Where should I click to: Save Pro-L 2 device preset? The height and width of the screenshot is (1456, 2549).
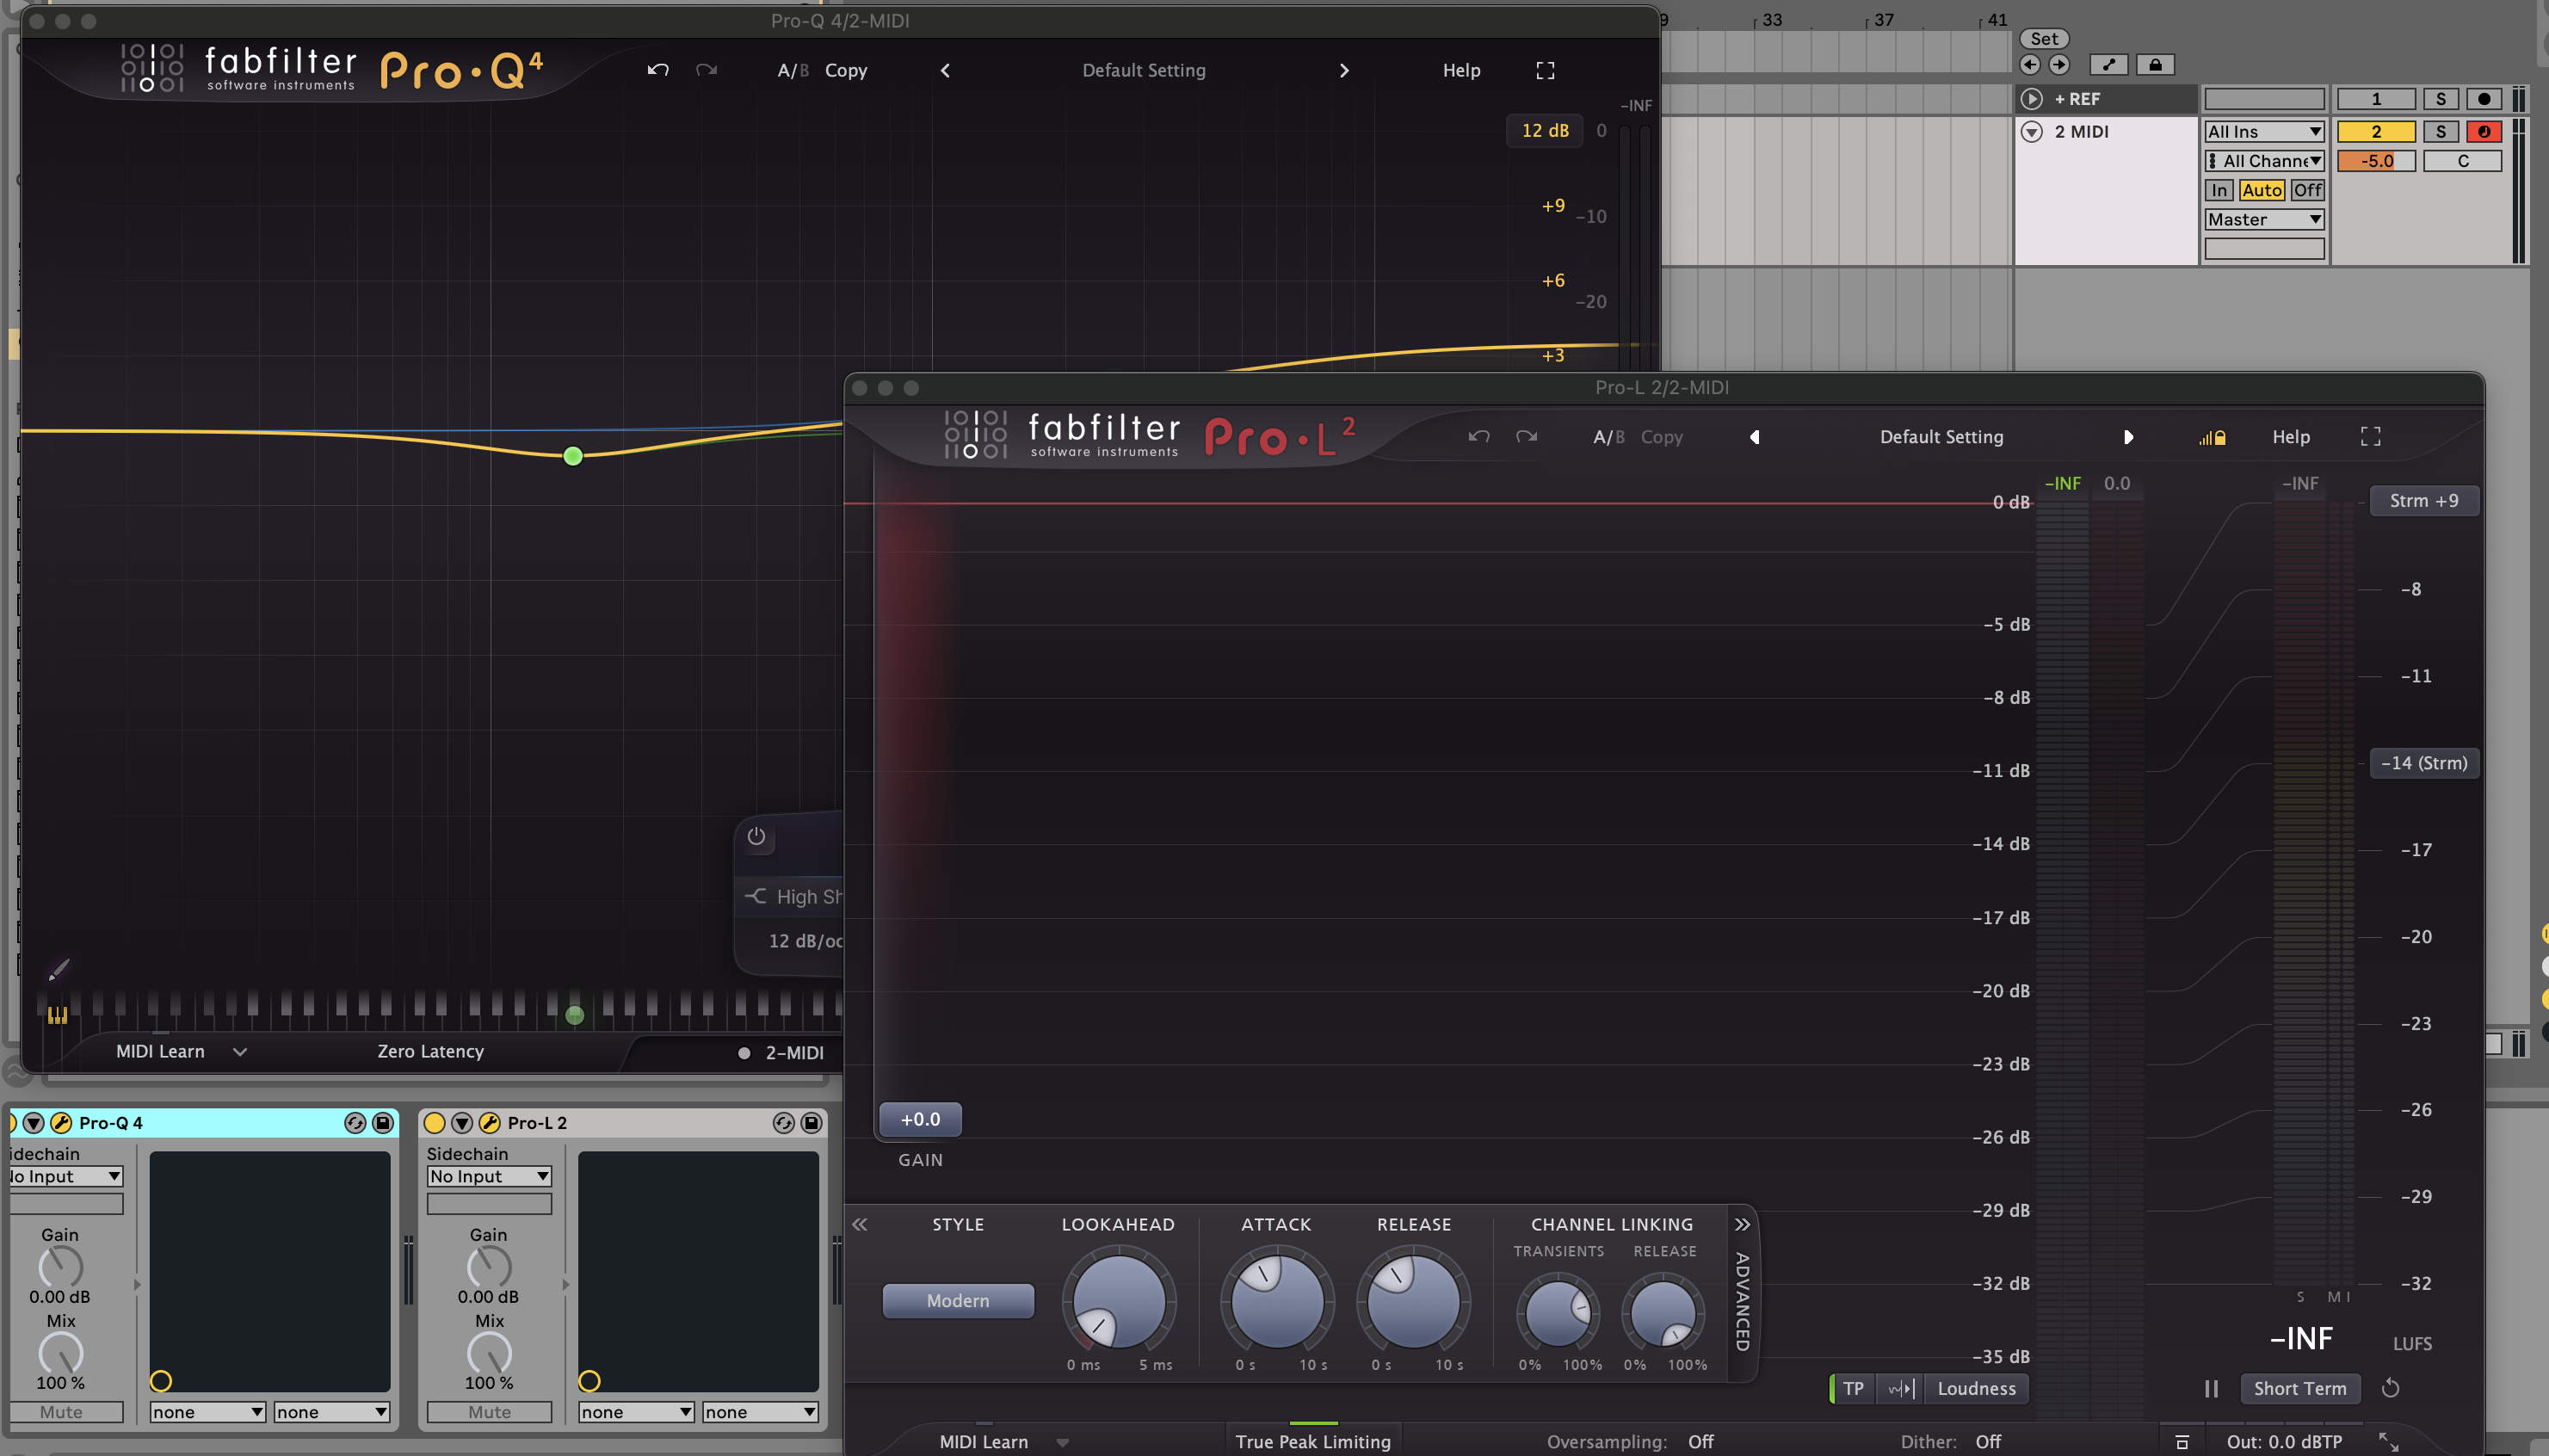(x=811, y=1122)
